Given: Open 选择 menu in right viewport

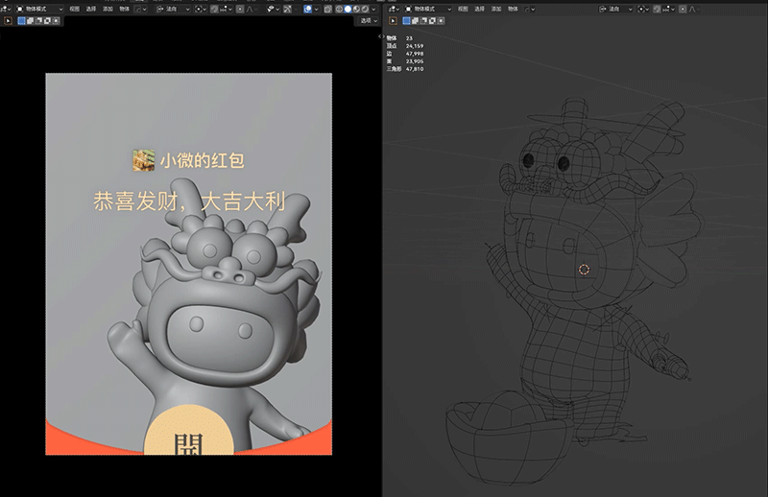Looking at the screenshot, I should coord(479,9).
